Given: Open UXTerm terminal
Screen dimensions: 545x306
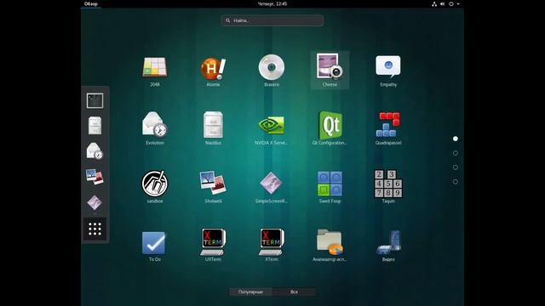Looking at the screenshot, I should click(213, 245).
